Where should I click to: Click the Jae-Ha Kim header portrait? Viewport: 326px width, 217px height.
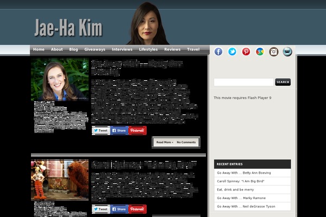click(148, 23)
